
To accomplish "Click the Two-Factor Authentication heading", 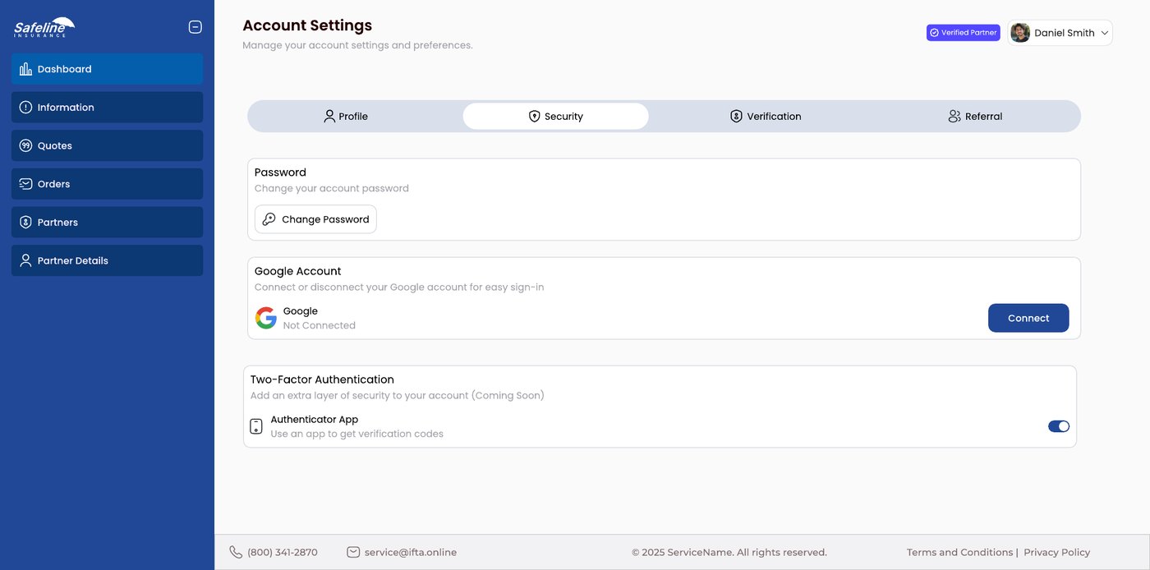I will (322, 379).
